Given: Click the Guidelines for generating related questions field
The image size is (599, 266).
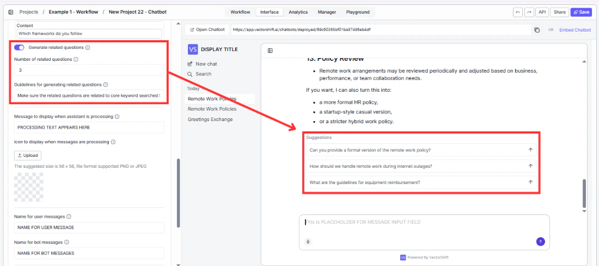Looking at the screenshot, I should 89,96.
